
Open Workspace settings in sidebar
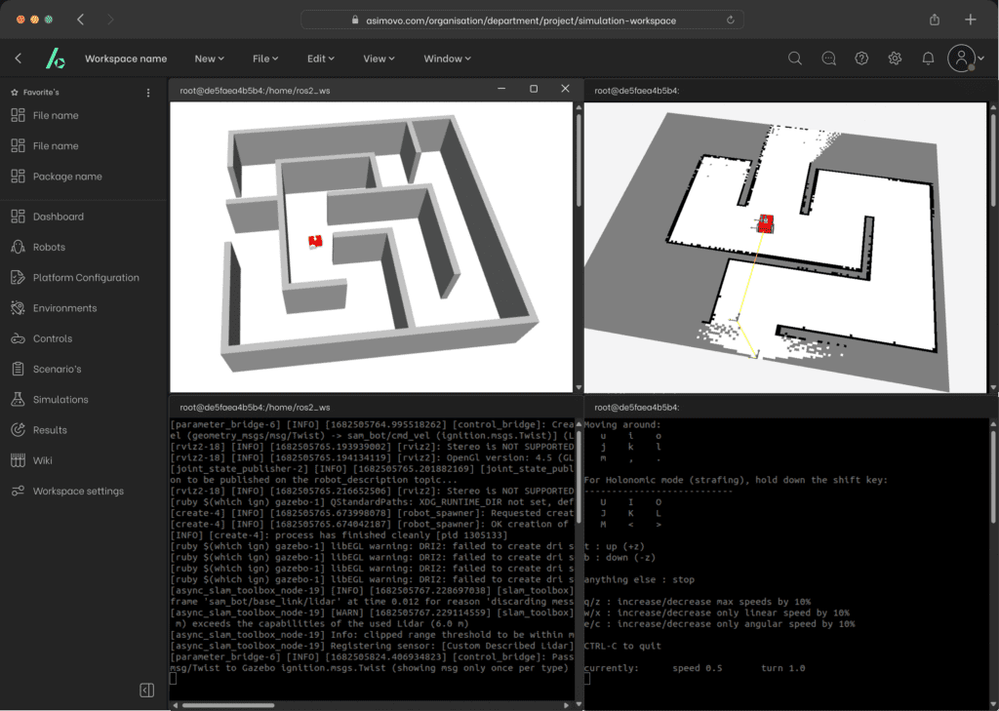(78, 492)
